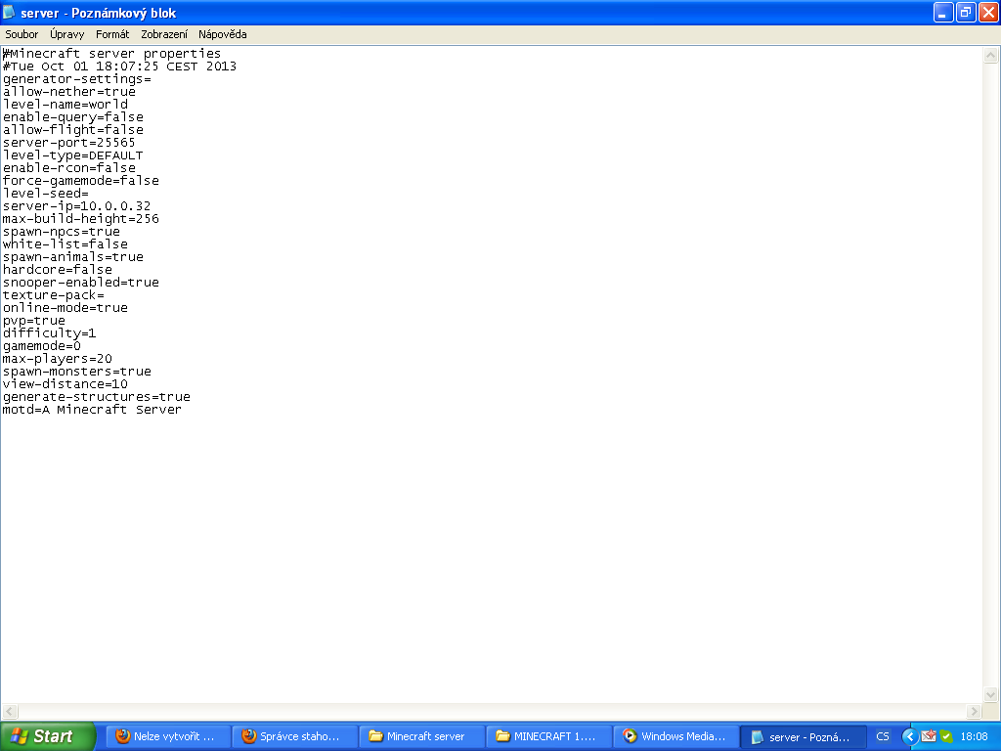Image resolution: width=1001 pixels, height=751 pixels.
Task: Click the 'level-seed=' line
Action: 45,194
